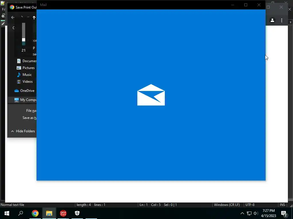Maximize the Mail window

pos(246,5)
